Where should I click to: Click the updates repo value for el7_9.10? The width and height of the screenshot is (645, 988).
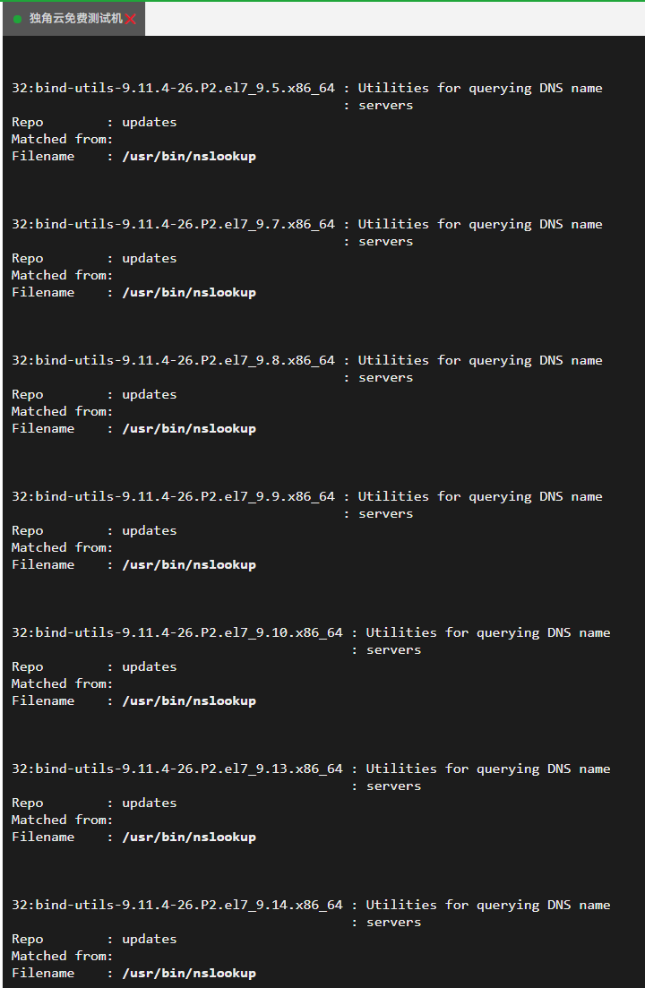[150, 666]
